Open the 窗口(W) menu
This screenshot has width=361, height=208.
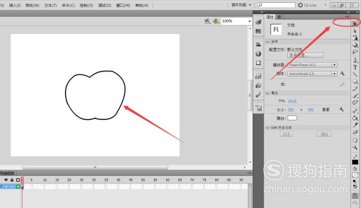(123, 5)
